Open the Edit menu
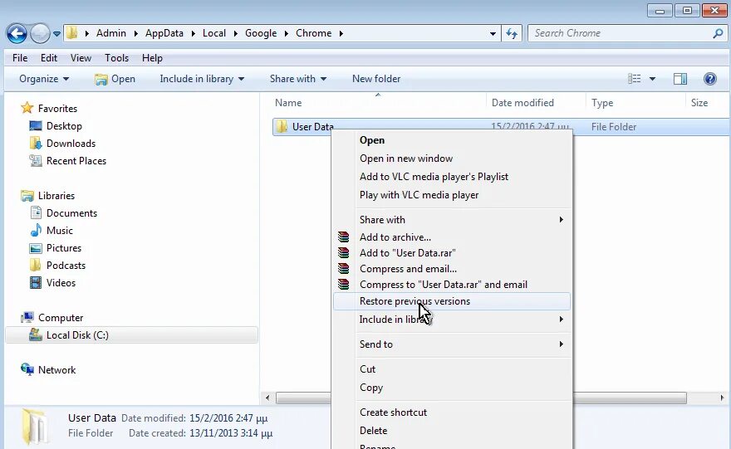Screen dimensions: 731x449 (x=49, y=58)
